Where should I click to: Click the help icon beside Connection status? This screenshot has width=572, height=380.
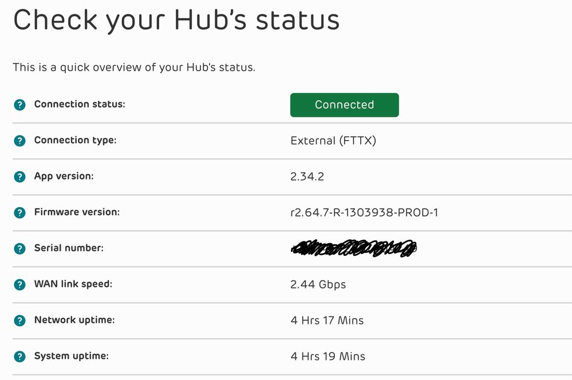tap(19, 105)
